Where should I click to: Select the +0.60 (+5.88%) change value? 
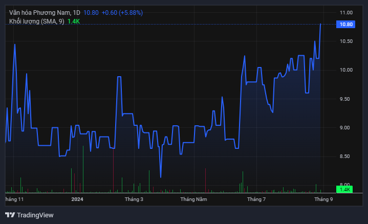coord(122,13)
